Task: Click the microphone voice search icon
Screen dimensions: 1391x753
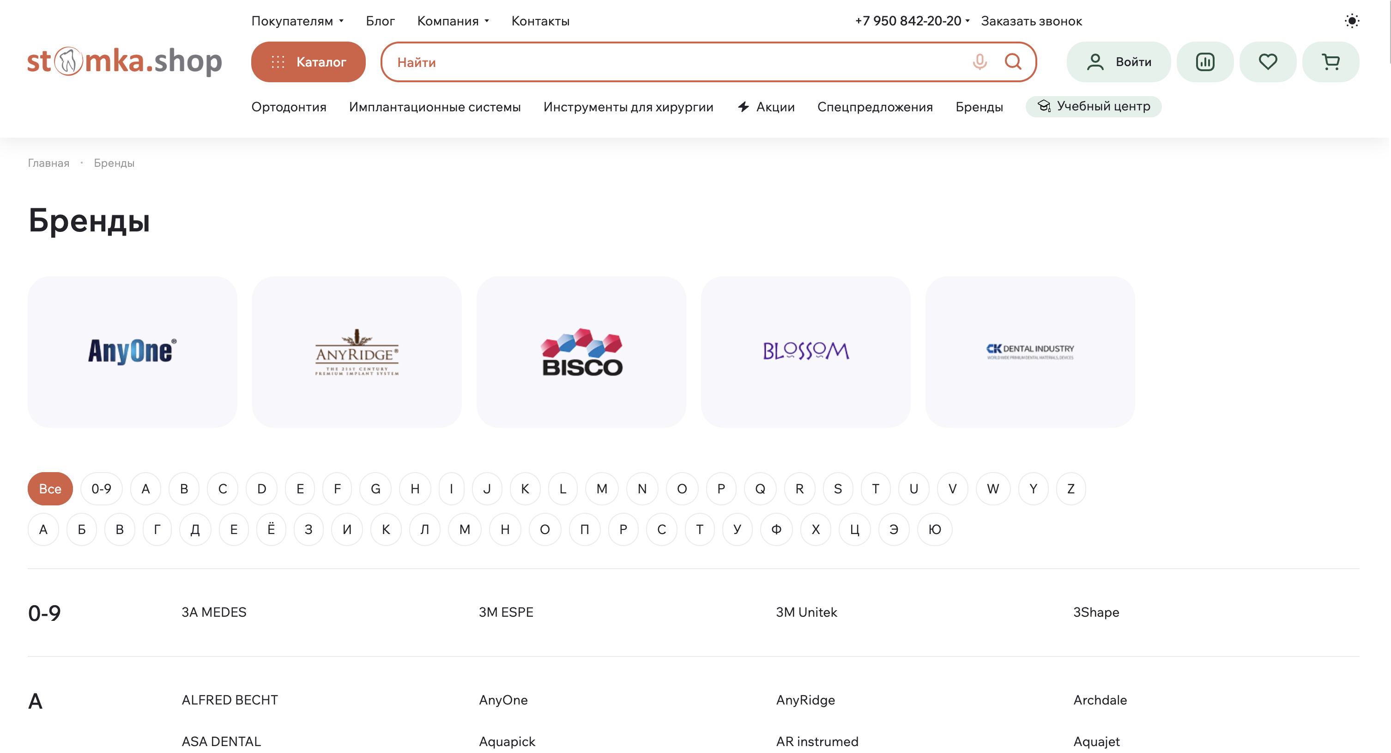Action: click(x=980, y=61)
